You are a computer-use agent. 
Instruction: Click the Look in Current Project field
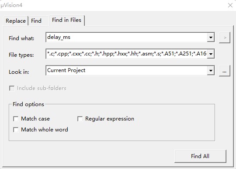[x=126, y=70]
